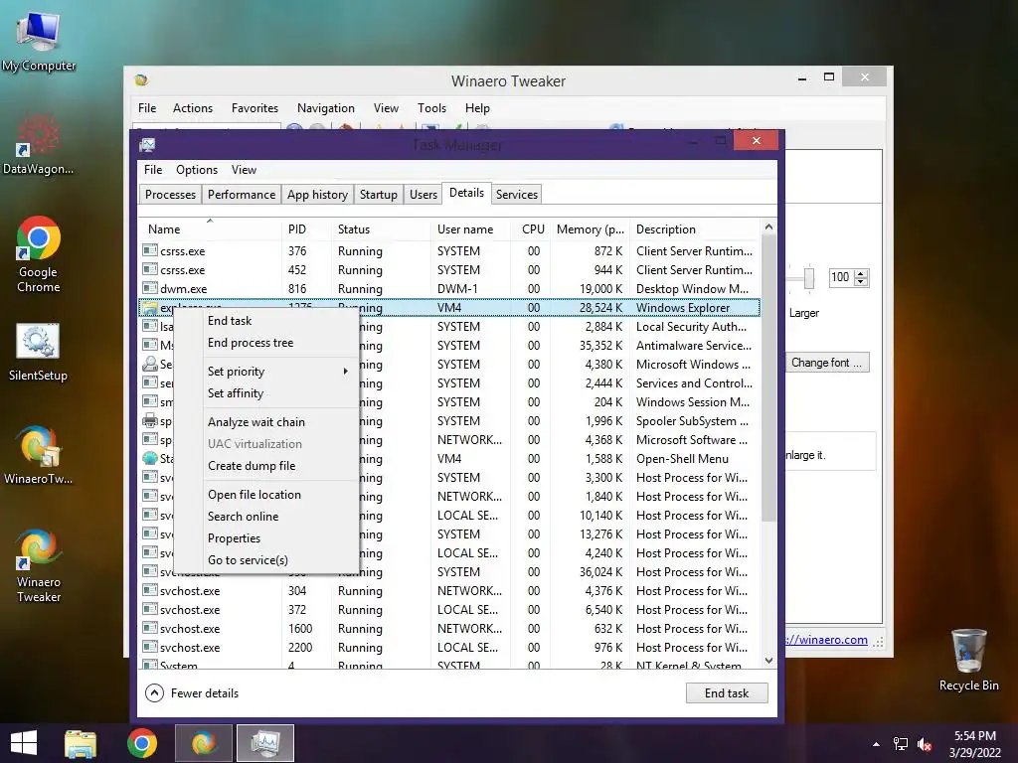The height and width of the screenshot is (763, 1018).
Task: Open Task Manager View menu
Action: (244, 169)
